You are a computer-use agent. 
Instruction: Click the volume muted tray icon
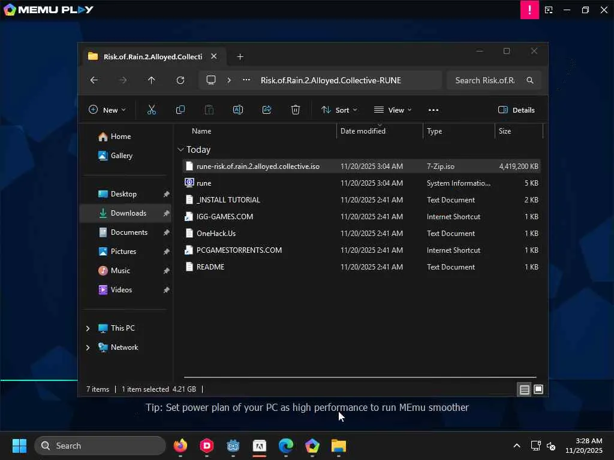coord(551,446)
